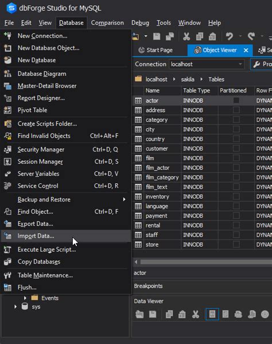Viewport: 272px width, 344px height.
Task: Click the Session Manager icon
Action: (x=7, y=162)
